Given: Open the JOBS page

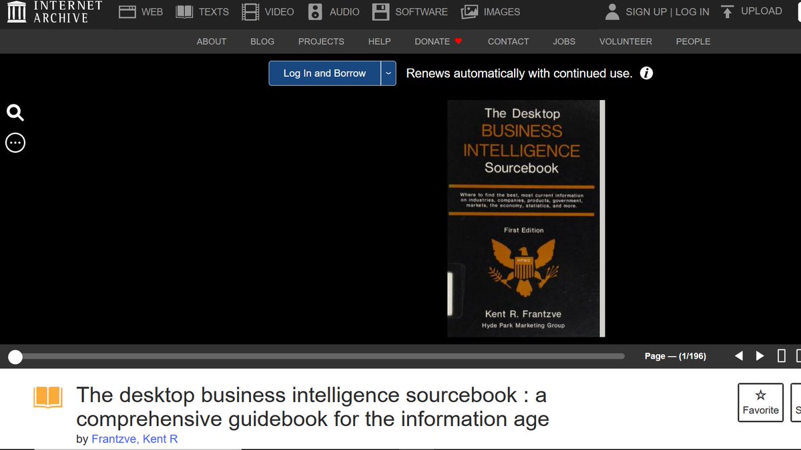Looking at the screenshot, I should pos(564,41).
